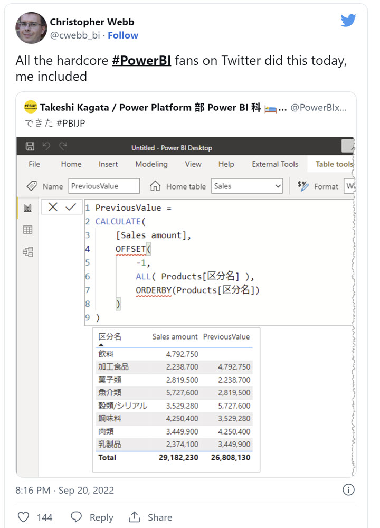Open the Home ribbon tab

(x=71, y=164)
